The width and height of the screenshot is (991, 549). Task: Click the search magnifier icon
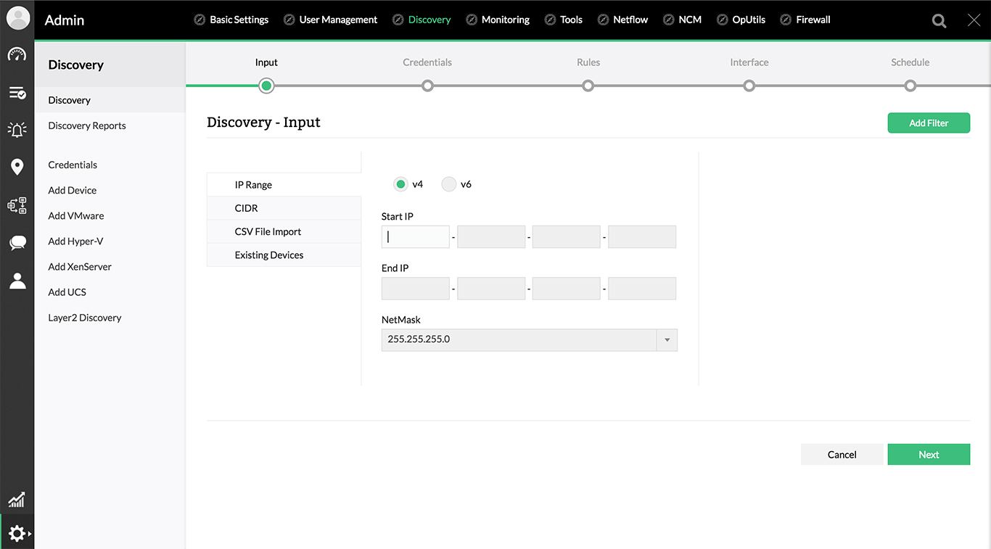pyautogui.click(x=939, y=21)
